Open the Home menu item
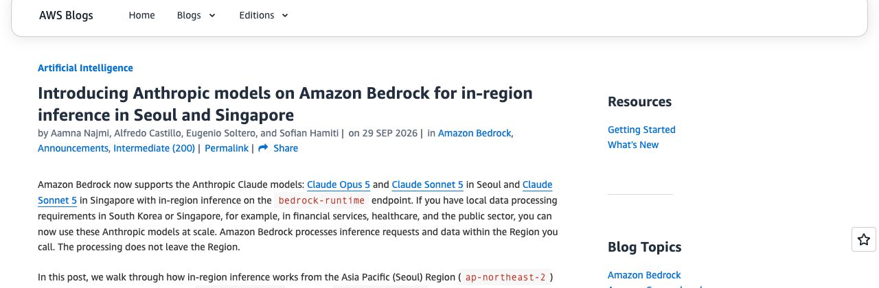 click(141, 15)
